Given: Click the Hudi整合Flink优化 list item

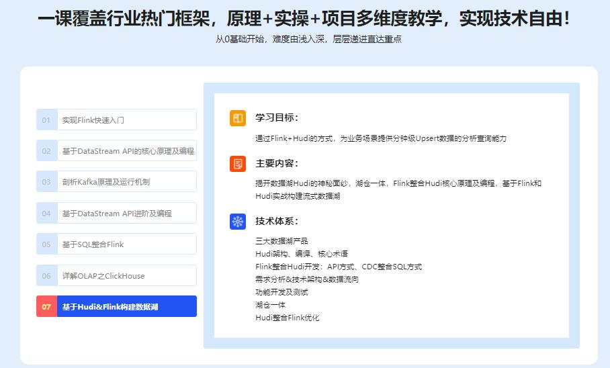Looking at the screenshot, I should pyautogui.click(x=288, y=318).
